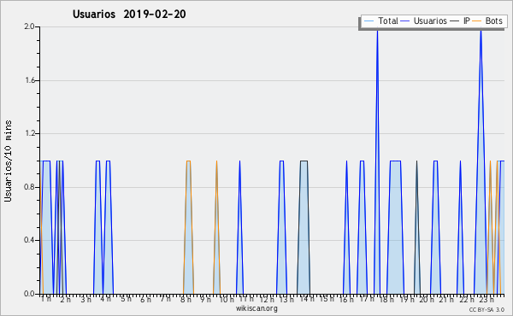
Task: Click the '23 h' x-axis label
Action: click(486, 299)
